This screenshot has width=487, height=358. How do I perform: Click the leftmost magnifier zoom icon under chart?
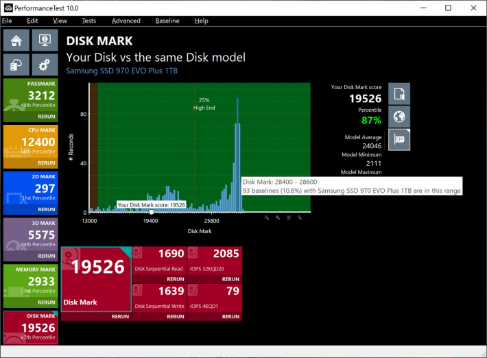point(267,217)
